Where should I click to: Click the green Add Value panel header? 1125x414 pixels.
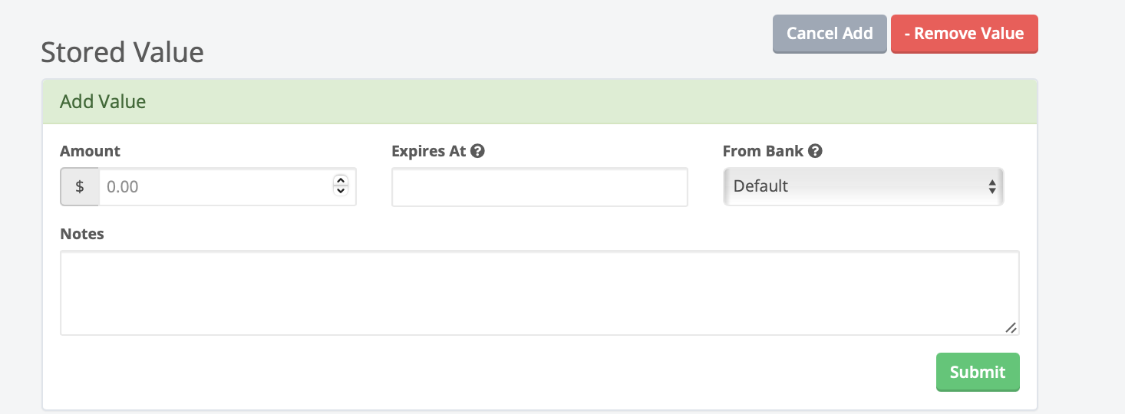click(x=539, y=101)
